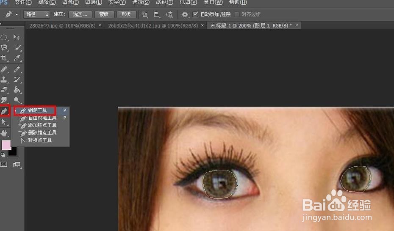Open the 文字(Y) menu

pyautogui.click(x=117, y=2)
